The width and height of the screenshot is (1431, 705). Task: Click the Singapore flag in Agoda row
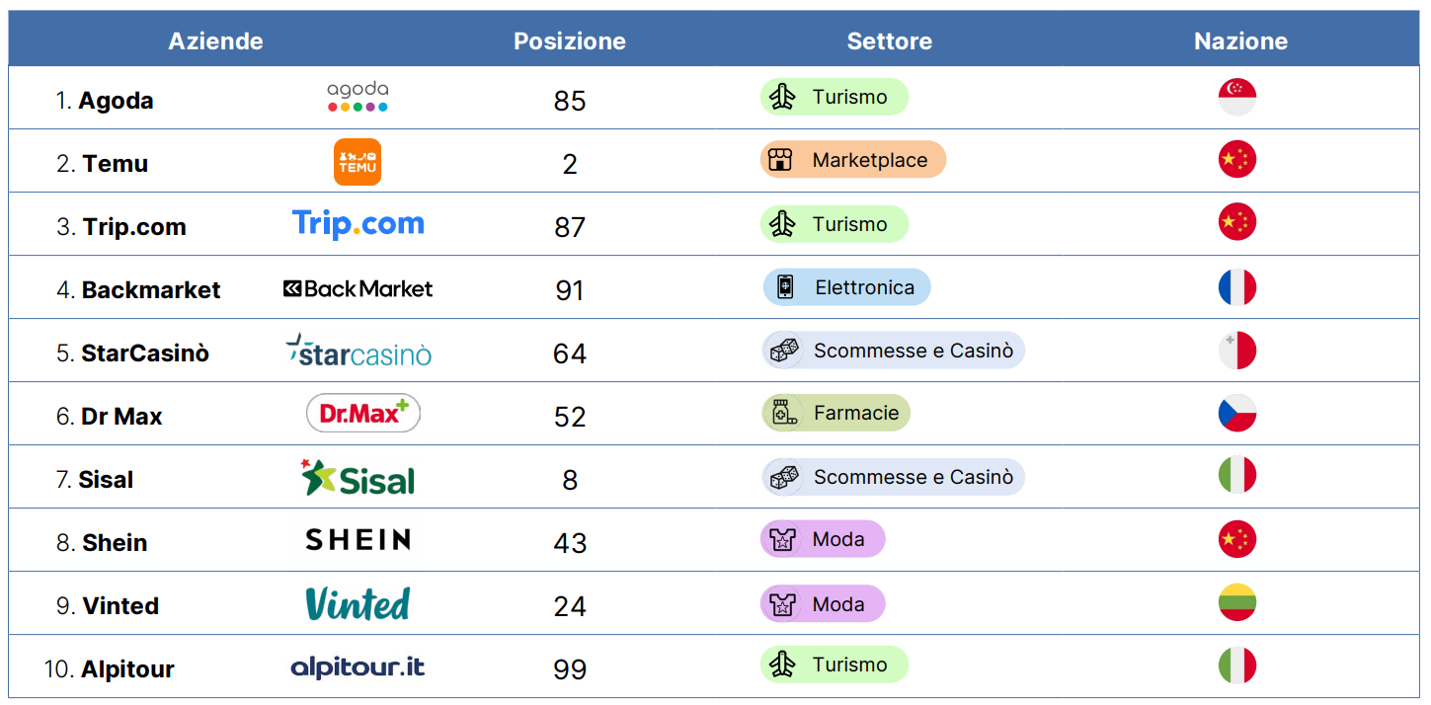pyautogui.click(x=1237, y=97)
